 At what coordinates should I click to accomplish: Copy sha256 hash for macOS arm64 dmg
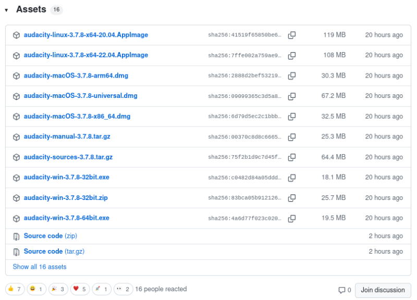pyautogui.click(x=292, y=76)
